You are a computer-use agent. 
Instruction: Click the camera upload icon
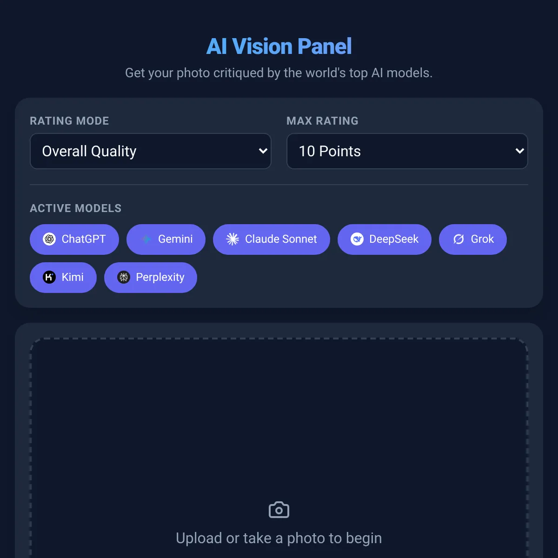pos(279,510)
